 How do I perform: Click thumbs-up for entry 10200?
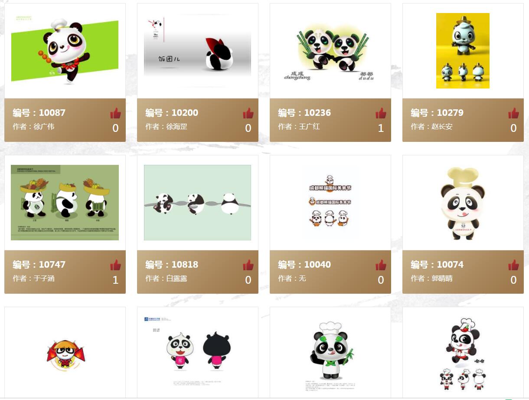pos(248,113)
